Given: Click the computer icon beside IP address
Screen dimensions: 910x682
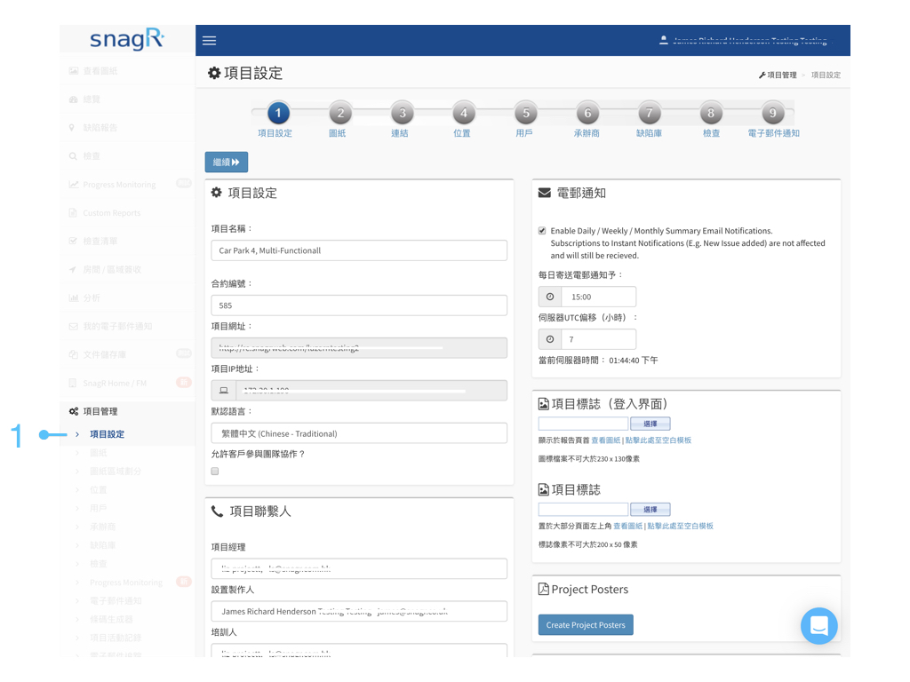Looking at the screenshot, I should (x=223, y=391).
